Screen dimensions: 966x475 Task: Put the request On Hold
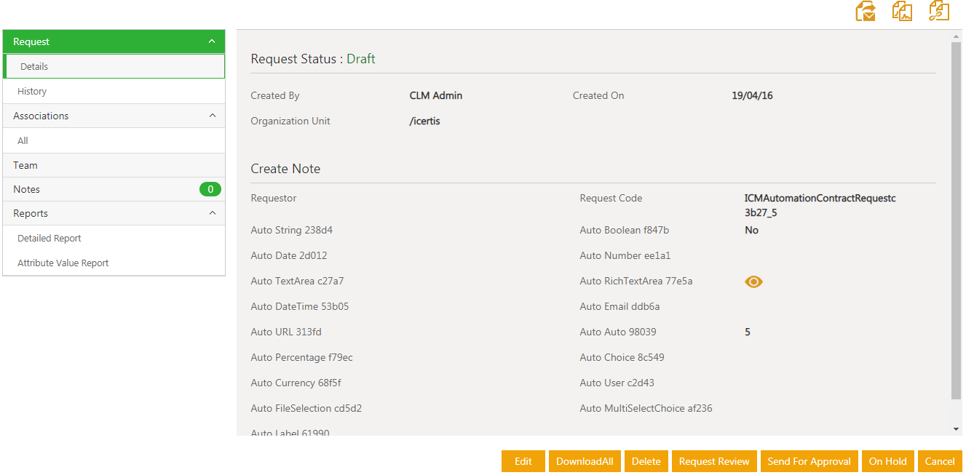887,461
